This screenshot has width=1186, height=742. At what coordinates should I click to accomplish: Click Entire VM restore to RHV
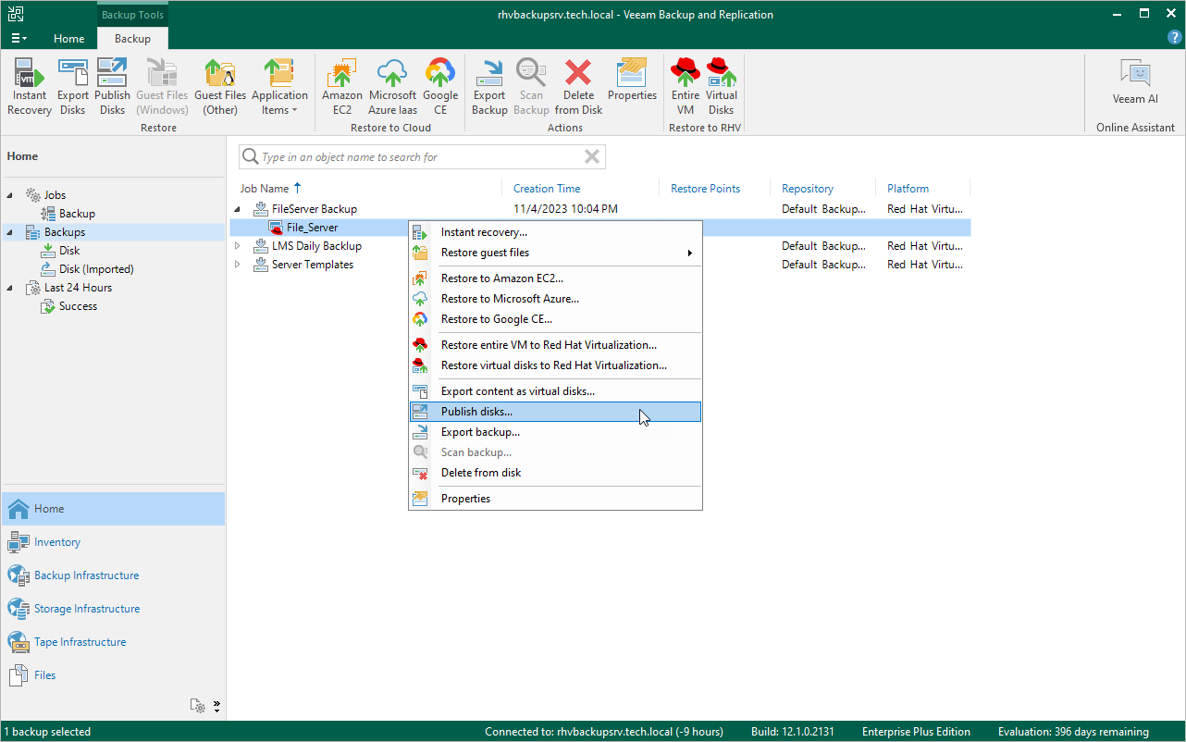(x=686, y=86)
